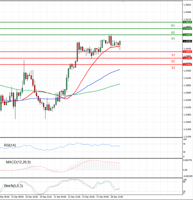
Task: Select the 1.34790 resistance price tag
Action: point(187,29)
